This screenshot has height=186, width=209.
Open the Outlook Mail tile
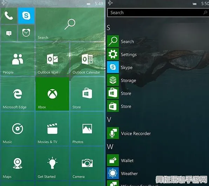[52, 59]
